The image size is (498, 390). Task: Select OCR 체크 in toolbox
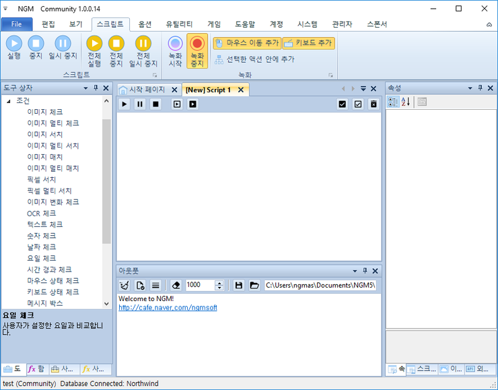point(41,214)
